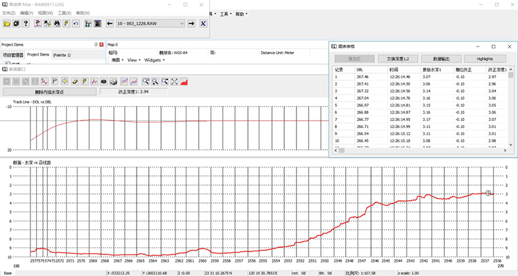Screen dimensions: 518x276
Task: Click the question mark help icon
Action: tap(25, 24)
